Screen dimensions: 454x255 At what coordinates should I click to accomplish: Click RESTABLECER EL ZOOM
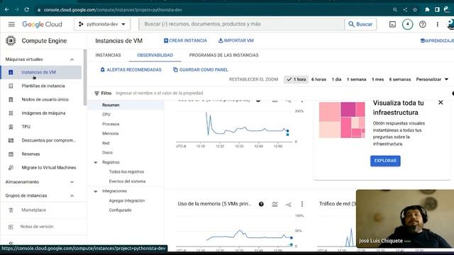click(253, 79)
